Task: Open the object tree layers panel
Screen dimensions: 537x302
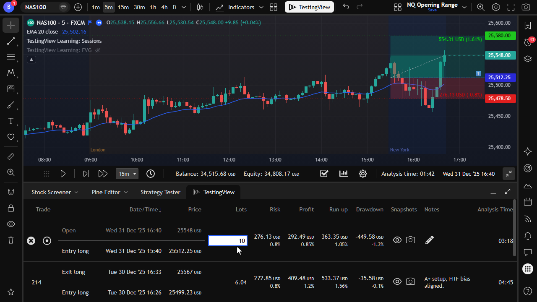Action: (x=528, y=59)
